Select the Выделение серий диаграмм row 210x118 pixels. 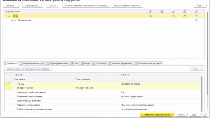[103, 97]
